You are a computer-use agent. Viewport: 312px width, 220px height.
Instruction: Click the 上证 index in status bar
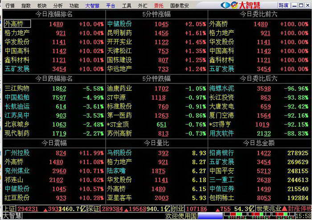(x=9, y=209)
